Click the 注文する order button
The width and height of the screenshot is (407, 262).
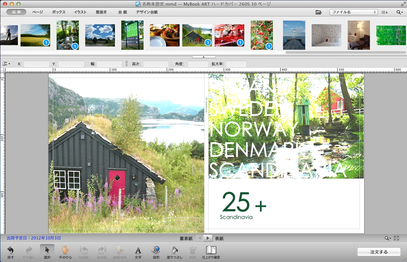pos(379,252)
